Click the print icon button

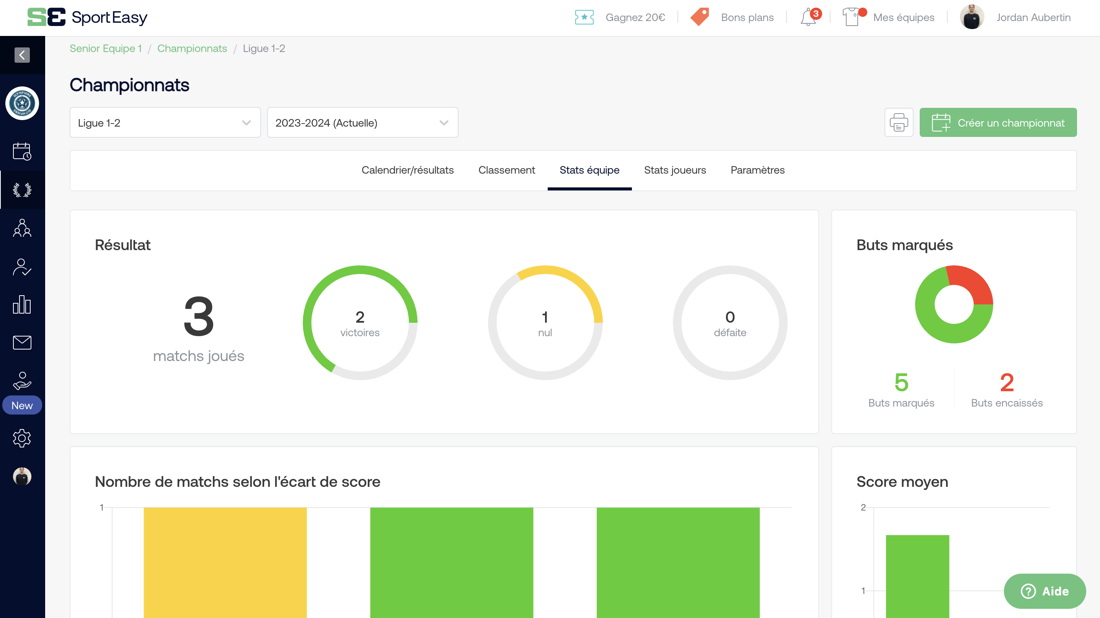point(899,122)
